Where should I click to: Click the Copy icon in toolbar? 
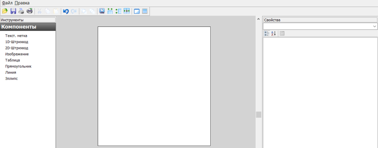tap(48, 11)
